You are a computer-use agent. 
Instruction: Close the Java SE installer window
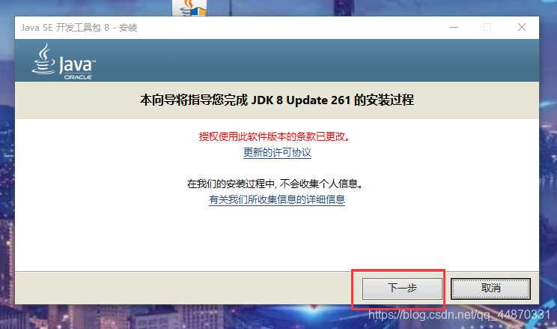(522, 28)
